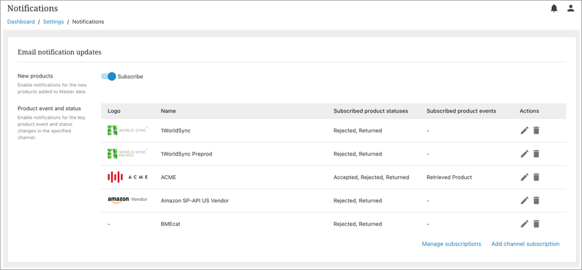Toggle the New products Subscribe switch
Image resolution: width=582 pixels, height=270 pixels.
109,76
